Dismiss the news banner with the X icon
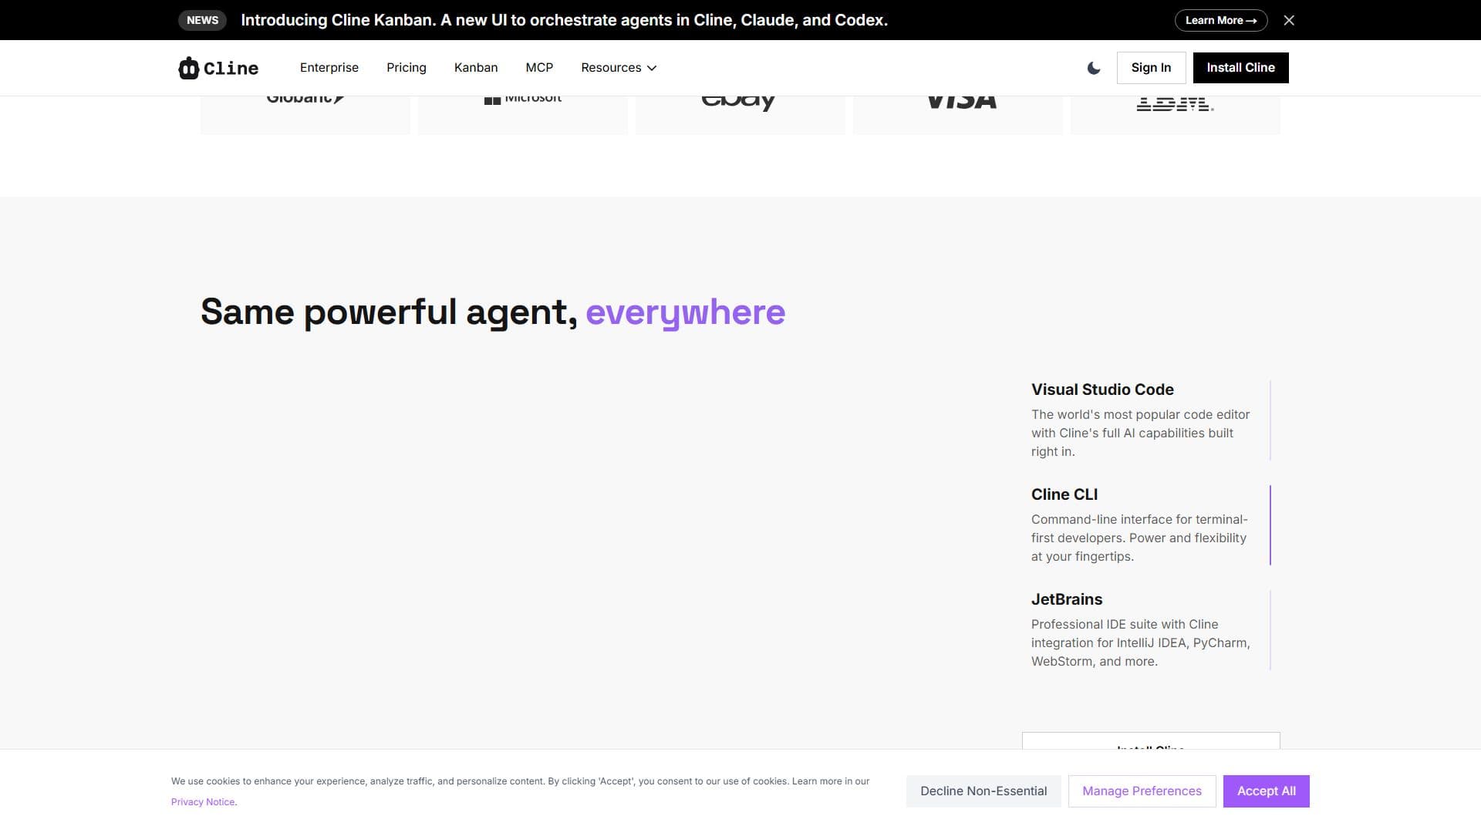 1289,20
